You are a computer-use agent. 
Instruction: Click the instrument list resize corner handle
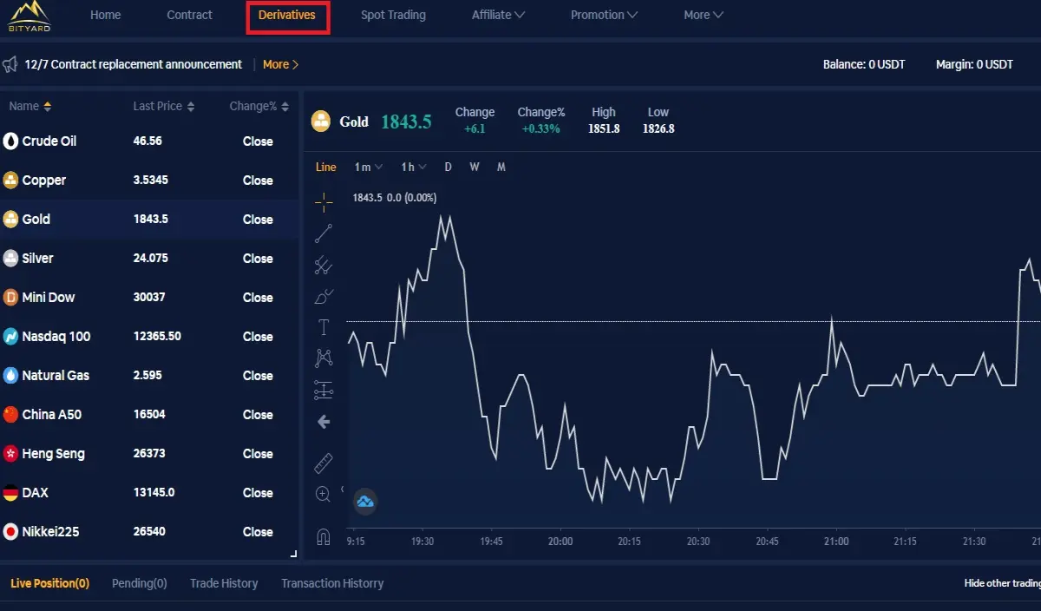click(x=293, y=553)
